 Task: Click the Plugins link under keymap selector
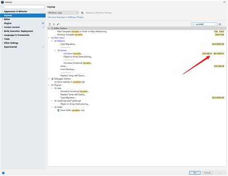coord(80,17)
